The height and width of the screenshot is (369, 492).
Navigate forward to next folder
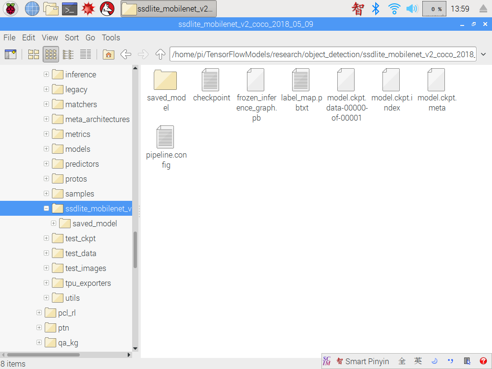[x=143, y=54]
